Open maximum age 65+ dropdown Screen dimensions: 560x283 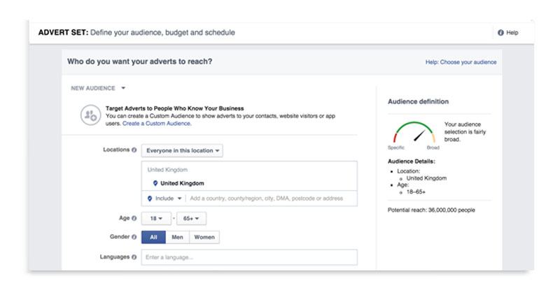tap(191, 219)
